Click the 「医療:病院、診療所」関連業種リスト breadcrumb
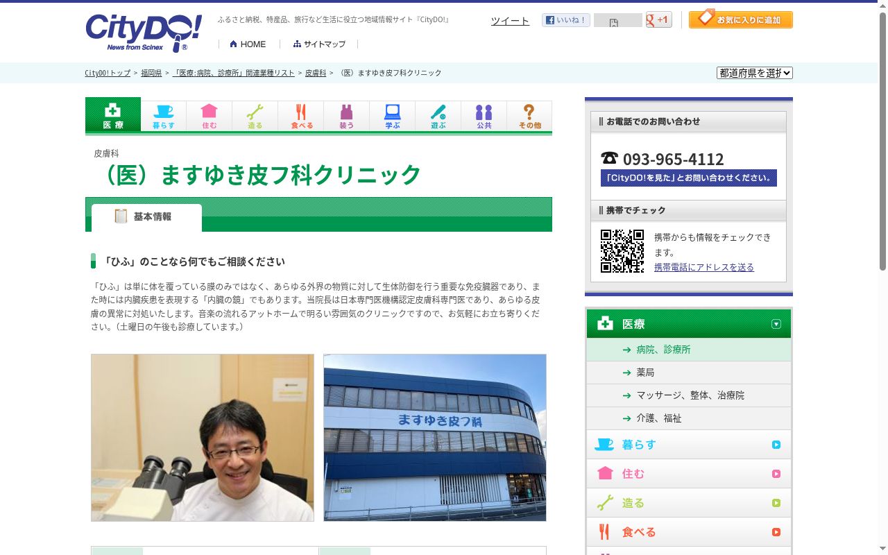The image size is (888, 555). click(233, 73)
